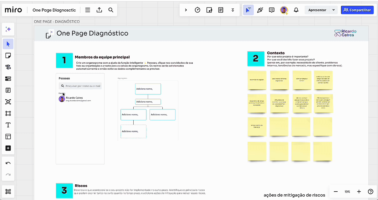
Task: Zoom in with the plus button
Action: pyautogui.click(x=359, y=192)
